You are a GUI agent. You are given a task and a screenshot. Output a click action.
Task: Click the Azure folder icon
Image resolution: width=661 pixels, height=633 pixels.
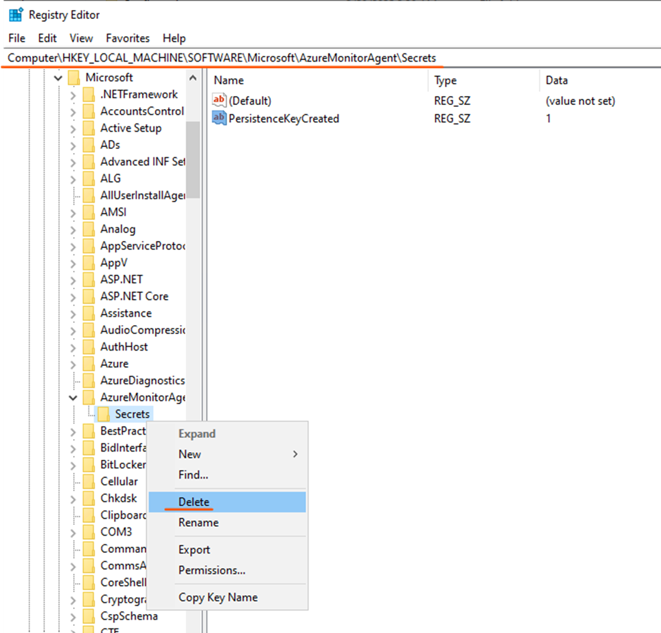[88, 364]
